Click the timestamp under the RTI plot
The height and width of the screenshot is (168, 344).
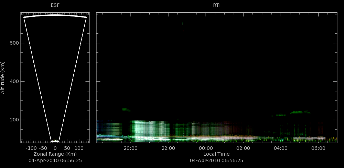pos(216,160)
